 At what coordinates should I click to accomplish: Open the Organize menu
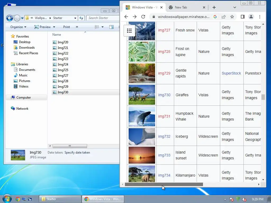(x=18, y=27)
